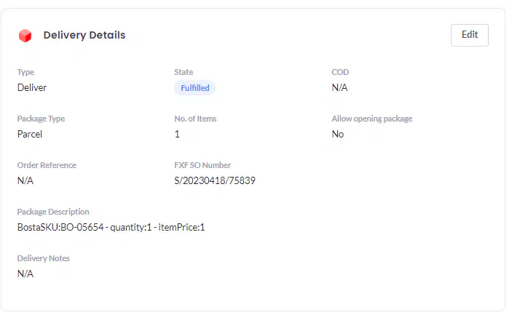The height and width of the screenshot is (315, 512).
Task: Click the Deliver type value
Action: click(32, 87)
